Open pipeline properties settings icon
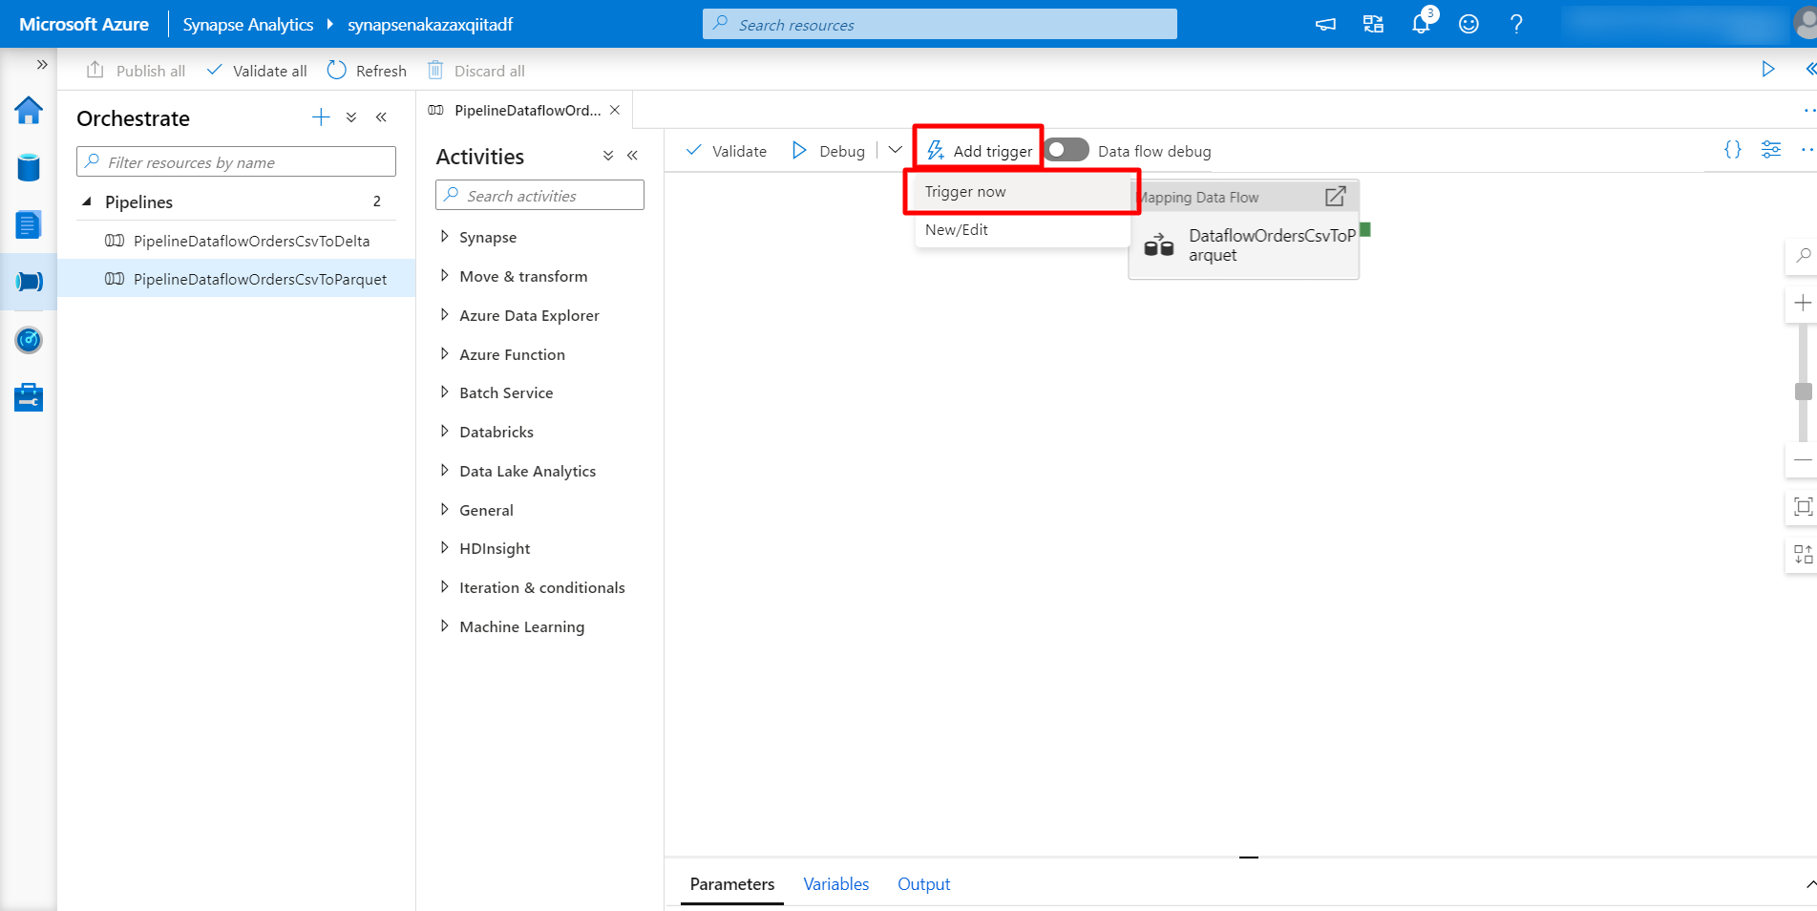 pyautogui.click(x=1771, y=150)
